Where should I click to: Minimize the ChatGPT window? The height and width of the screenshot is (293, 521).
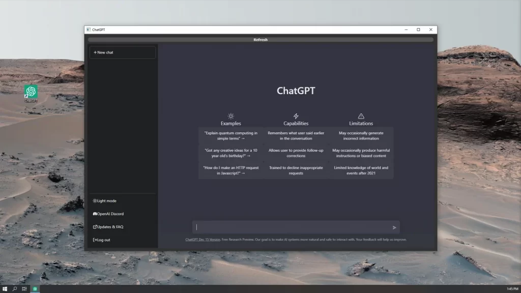click(406, 30)
